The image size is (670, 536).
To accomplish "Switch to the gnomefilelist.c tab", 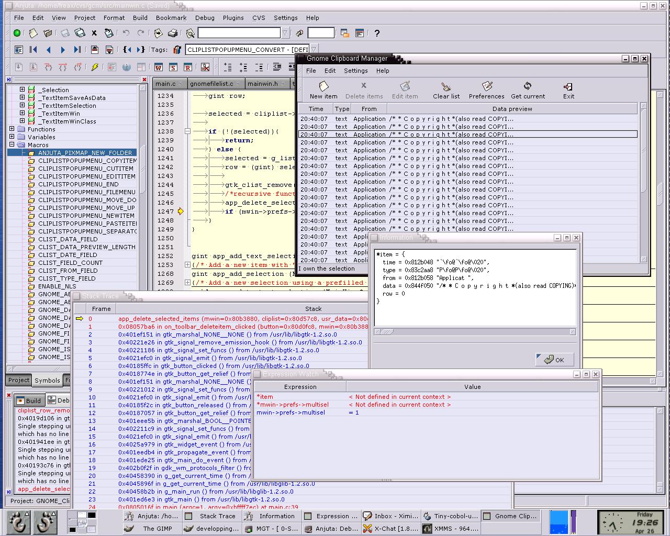I will click(211, 83).
